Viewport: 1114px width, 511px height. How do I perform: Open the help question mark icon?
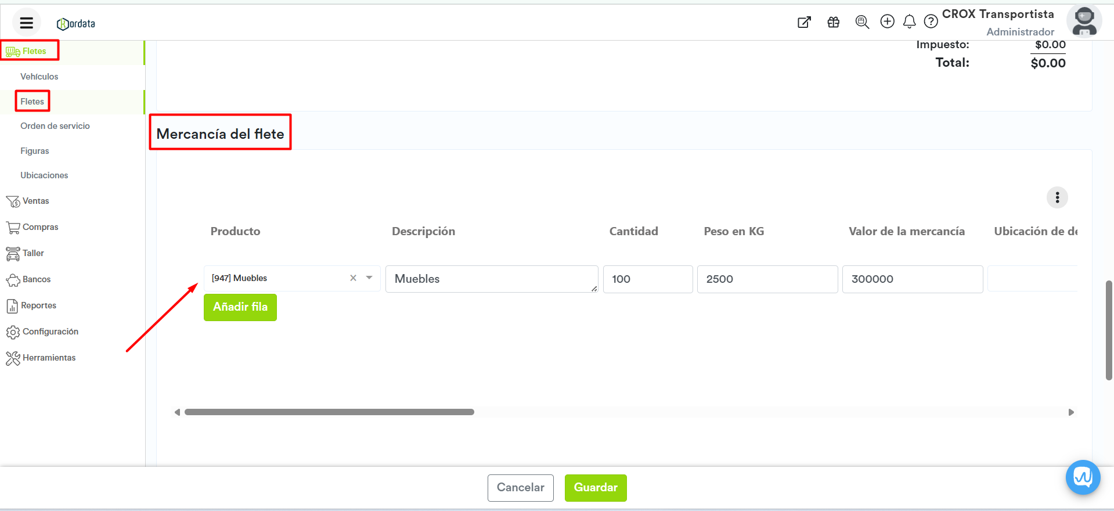tap(931, 21)
